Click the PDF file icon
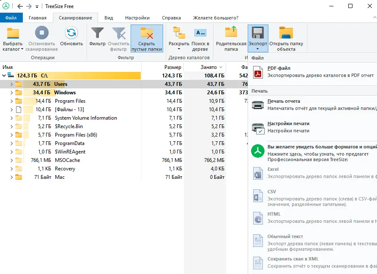377x274 pixels. pos(258,72)
